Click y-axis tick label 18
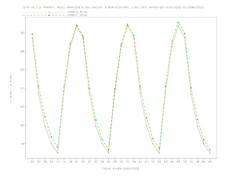Viewport: 229px width, 176px height. [x=22, y=144]
